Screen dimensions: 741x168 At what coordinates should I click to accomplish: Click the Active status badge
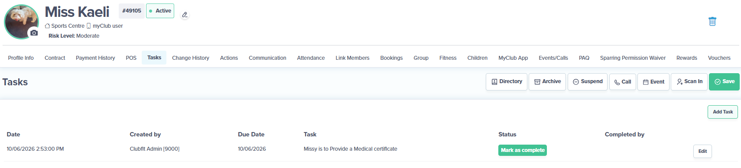point(160,11)
